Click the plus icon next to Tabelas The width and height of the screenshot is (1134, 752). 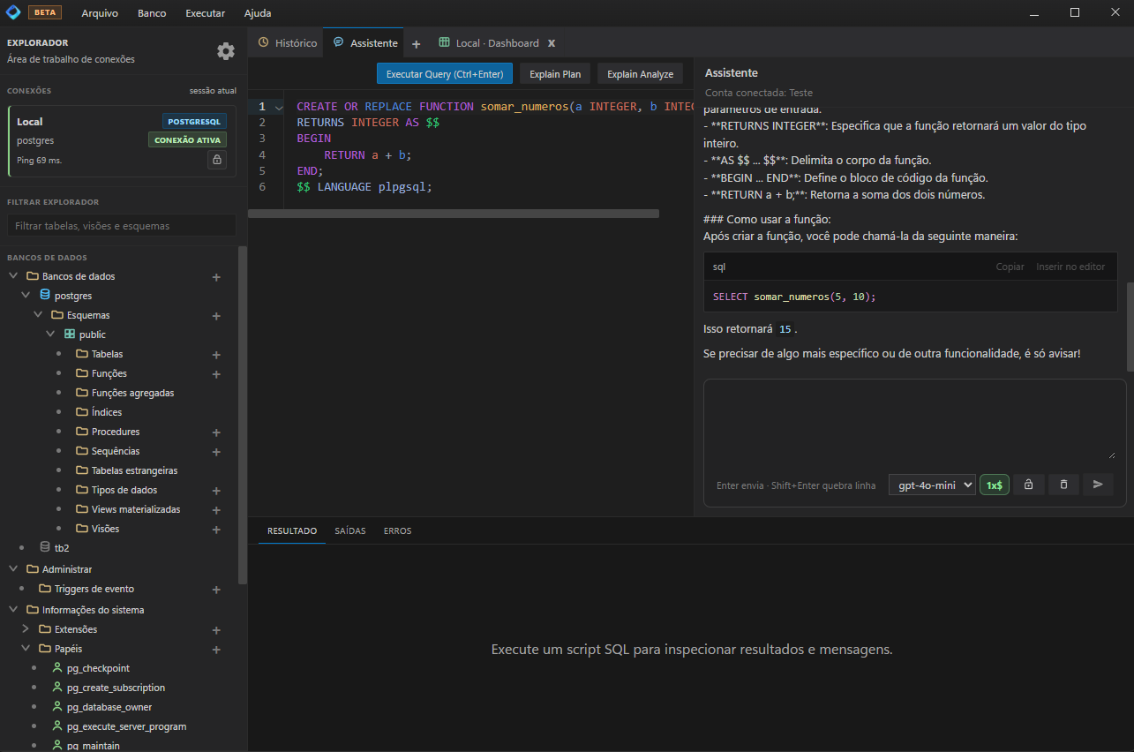point(216,354)
